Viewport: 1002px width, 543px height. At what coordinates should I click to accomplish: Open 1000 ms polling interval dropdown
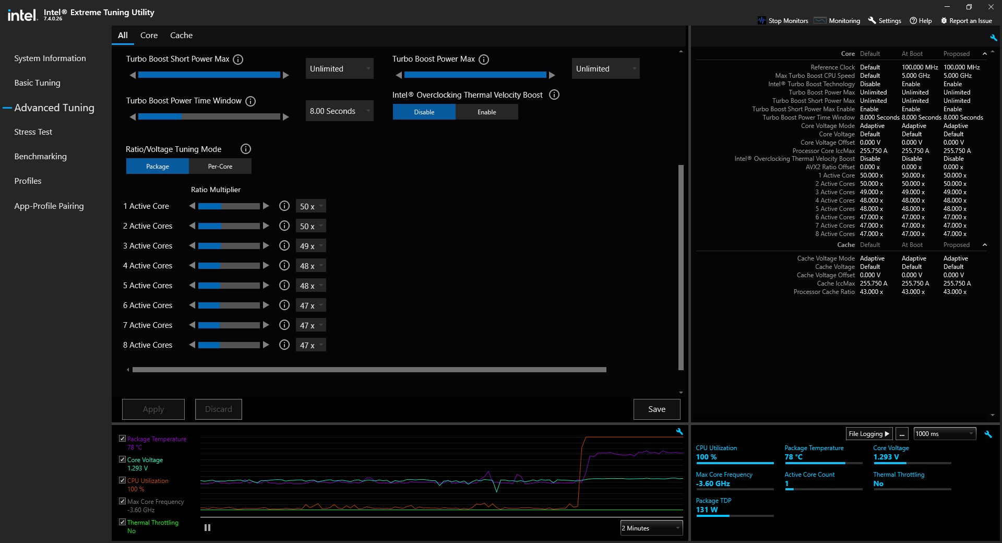tap(945, 433)
